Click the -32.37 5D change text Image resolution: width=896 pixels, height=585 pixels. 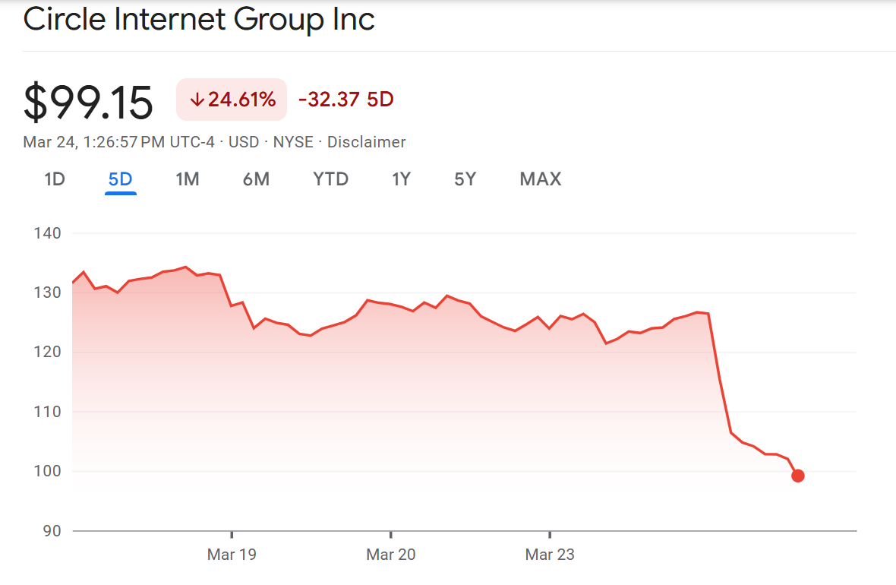pyautogui.click(x=345, y=99)
